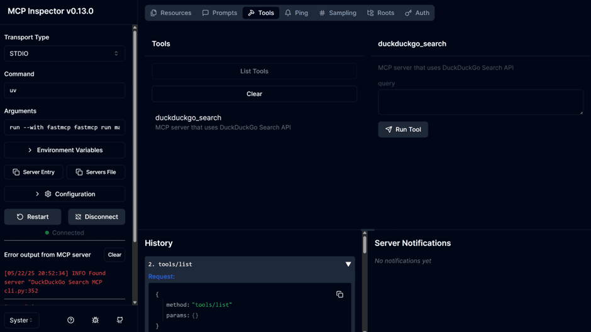Click the "No notifications yet" text
Image resolution: width=591 pixels, height=332 pixels.
click(x=402, y=260)
